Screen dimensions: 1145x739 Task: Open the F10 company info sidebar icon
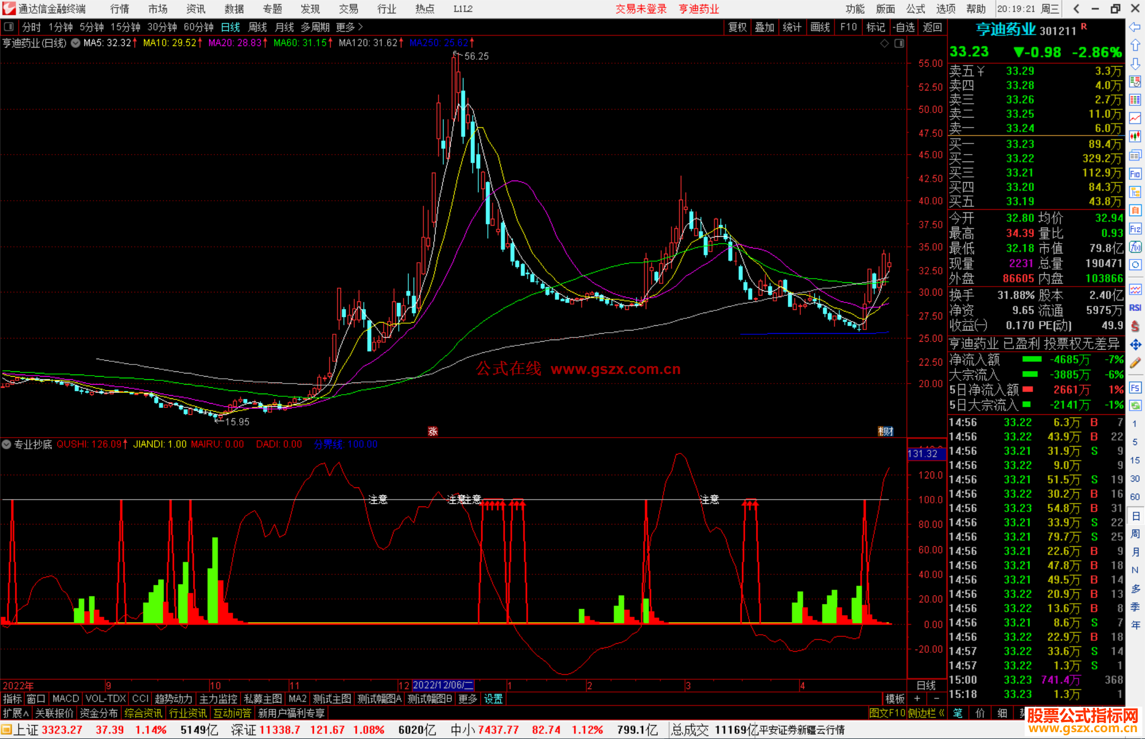coord(1135,174)
